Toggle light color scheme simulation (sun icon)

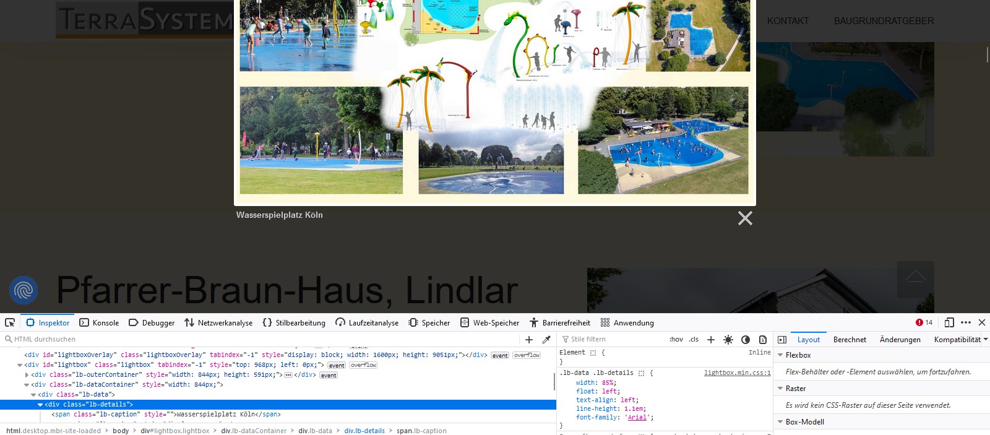[x=728, y=340]
